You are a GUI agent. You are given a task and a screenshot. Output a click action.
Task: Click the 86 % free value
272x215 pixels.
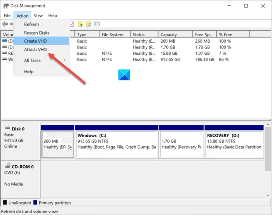[224, 59]
